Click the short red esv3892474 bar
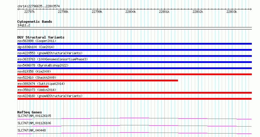260x137 pixels. click(x=33, y=87)
